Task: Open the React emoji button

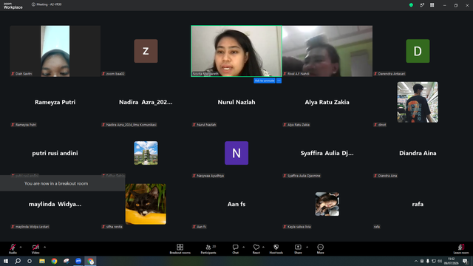Action: 256,249
